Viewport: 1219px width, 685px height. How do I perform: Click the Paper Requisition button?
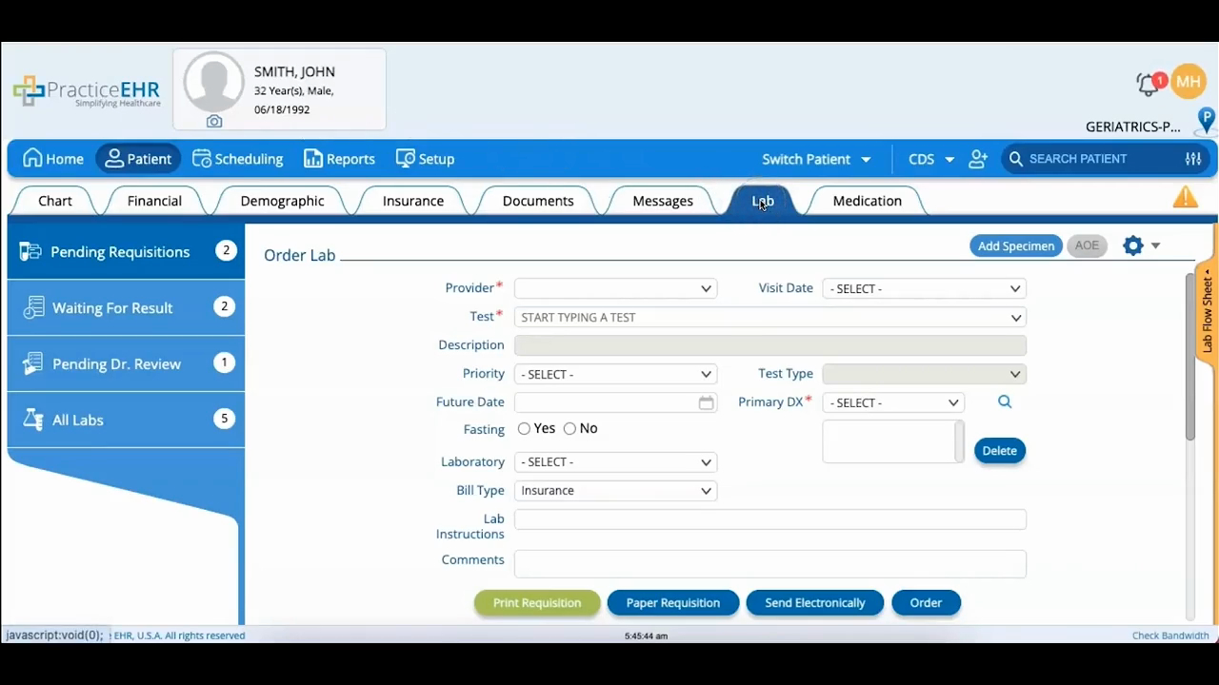pos(673,603)
